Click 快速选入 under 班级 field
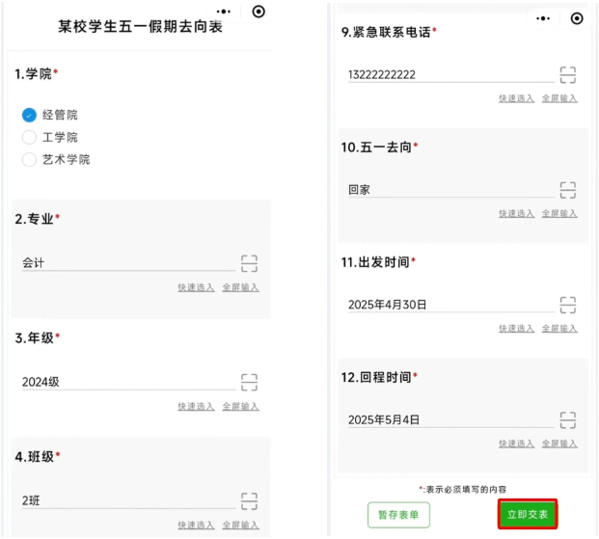This screenshot has height=539, width=599. click(x=196, y=526)
